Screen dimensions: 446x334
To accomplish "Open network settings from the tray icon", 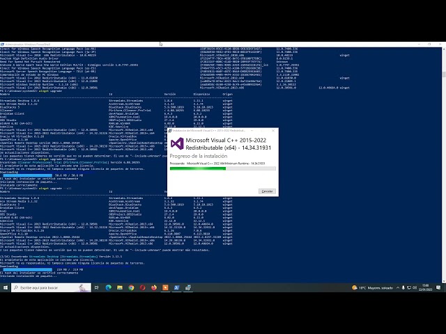I will pyautogui.click(x=409, y=287).
